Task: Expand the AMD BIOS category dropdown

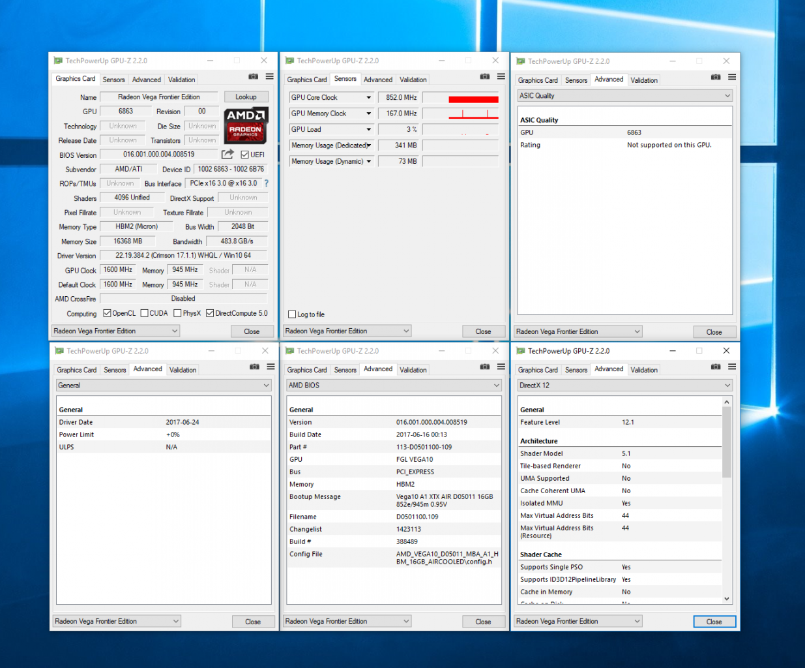Action: click(394, 386)
